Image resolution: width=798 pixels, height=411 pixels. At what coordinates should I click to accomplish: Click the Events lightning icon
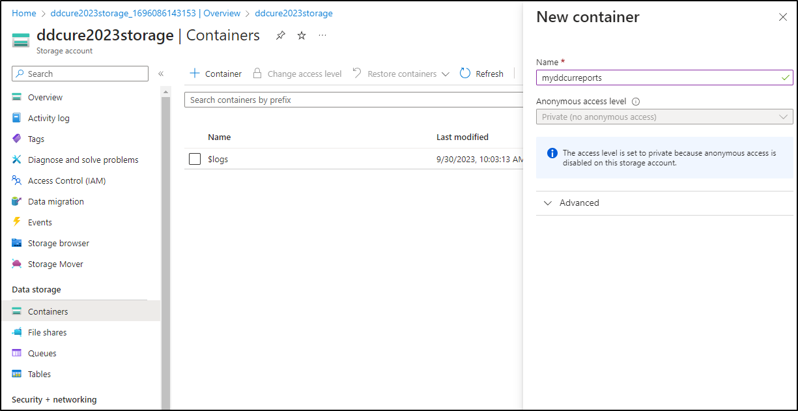click(x=17, y=222)
